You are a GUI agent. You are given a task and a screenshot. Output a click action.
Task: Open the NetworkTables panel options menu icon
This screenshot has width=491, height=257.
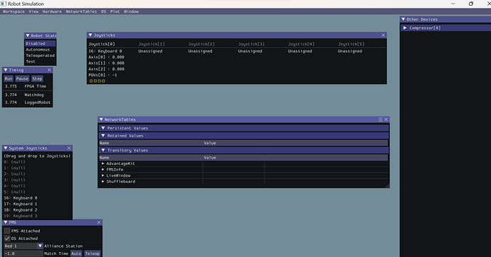pos(381,120)
